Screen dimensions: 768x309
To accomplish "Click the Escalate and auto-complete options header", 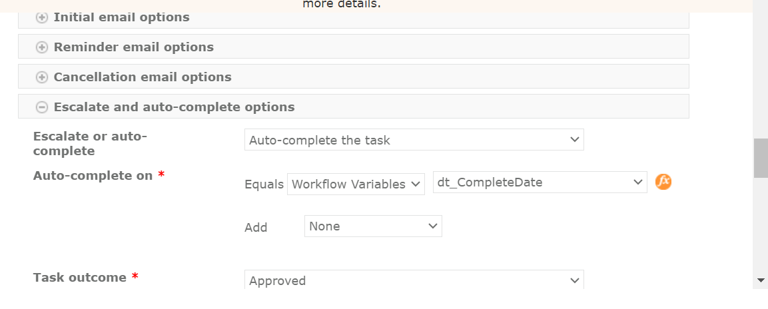I will pyautogui.click(x=174, y=107).
